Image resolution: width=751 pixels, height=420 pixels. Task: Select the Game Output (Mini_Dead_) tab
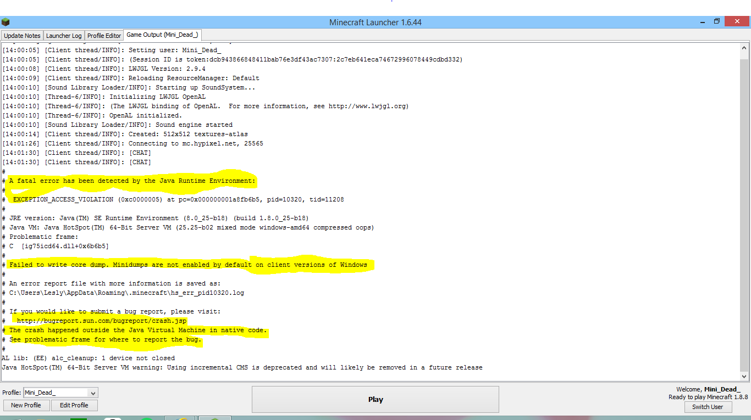coord(162,35)
